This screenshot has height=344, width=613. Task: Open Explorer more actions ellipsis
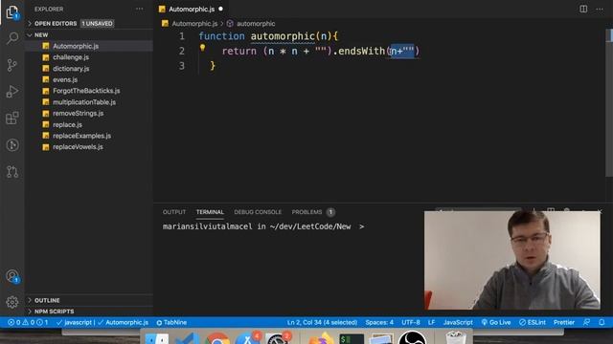tap(139, 9)
